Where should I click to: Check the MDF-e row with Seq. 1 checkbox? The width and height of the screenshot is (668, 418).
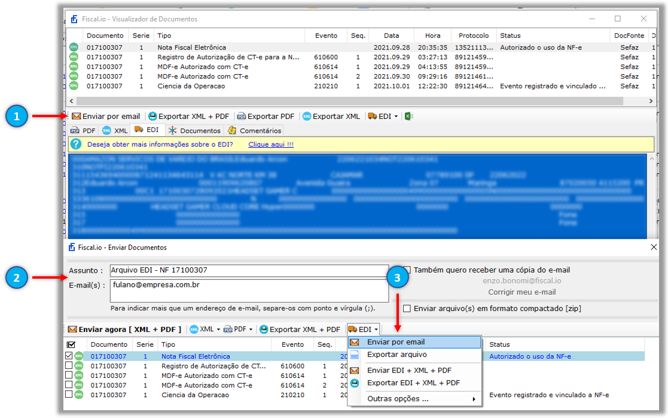tap(69, 375)
